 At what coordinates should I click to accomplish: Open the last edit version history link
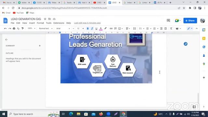tap(87, 23)
